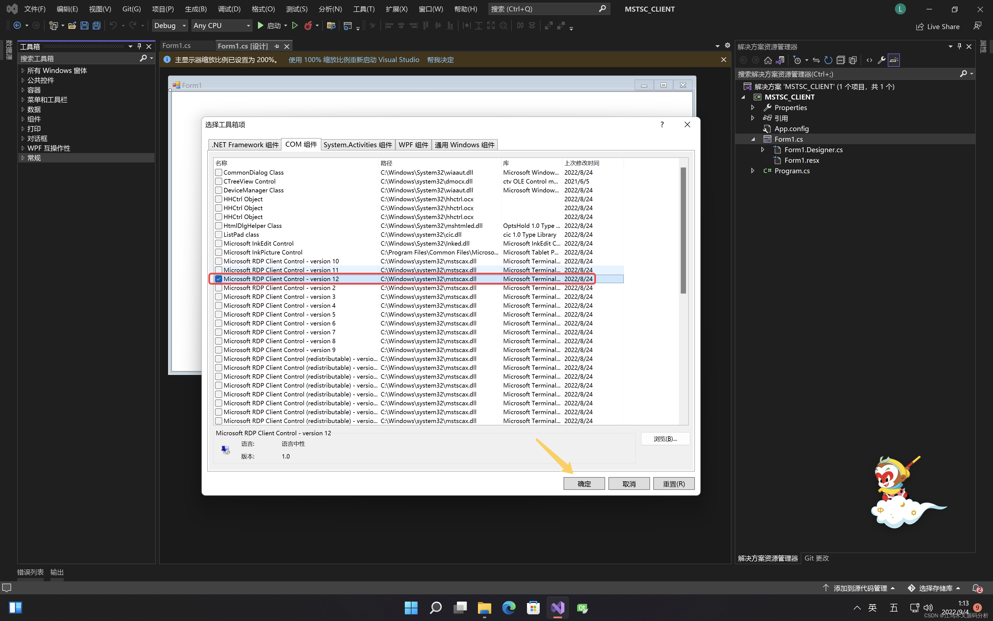This screenshot has height=621, width=993.
Task: Expand the 公共控件 toolbox group
Action: pyautogui.click(x=23, y=80)
